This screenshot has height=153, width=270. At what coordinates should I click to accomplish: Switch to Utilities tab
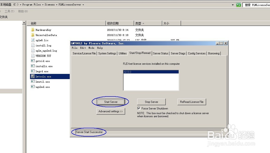click(x=123, y=53)
